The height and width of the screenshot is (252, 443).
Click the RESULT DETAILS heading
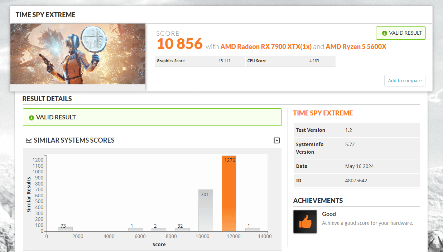pos(47,99)
